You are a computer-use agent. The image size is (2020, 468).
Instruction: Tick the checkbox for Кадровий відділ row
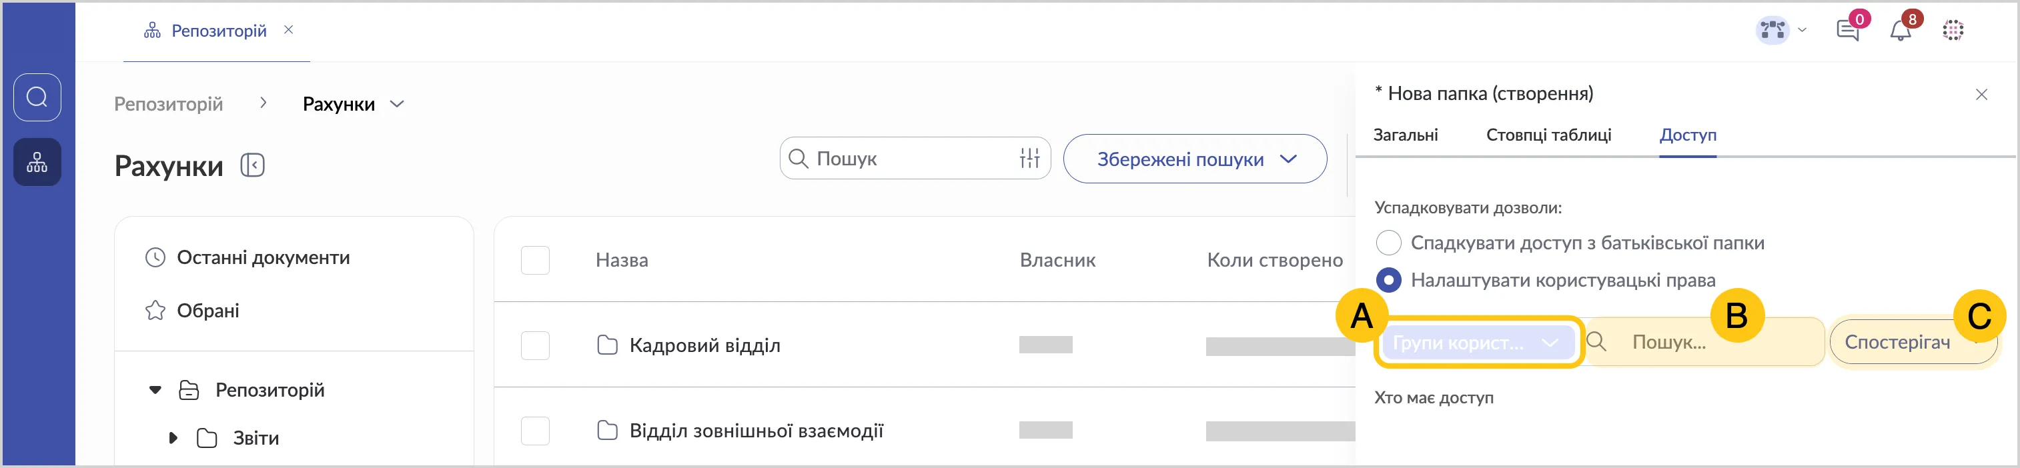(x=535, y=345)
